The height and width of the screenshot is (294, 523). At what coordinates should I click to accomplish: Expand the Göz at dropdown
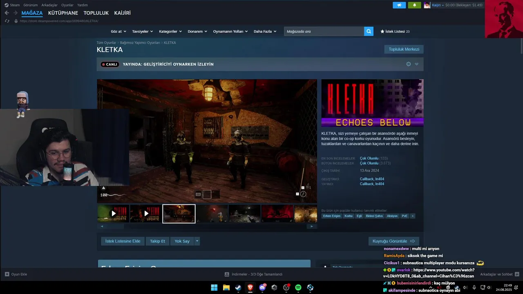pos(118,31)
